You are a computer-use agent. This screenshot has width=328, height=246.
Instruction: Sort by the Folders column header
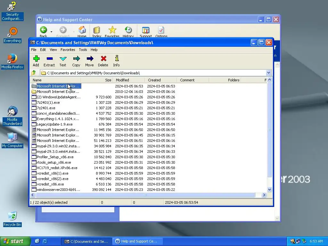(225, 80)
